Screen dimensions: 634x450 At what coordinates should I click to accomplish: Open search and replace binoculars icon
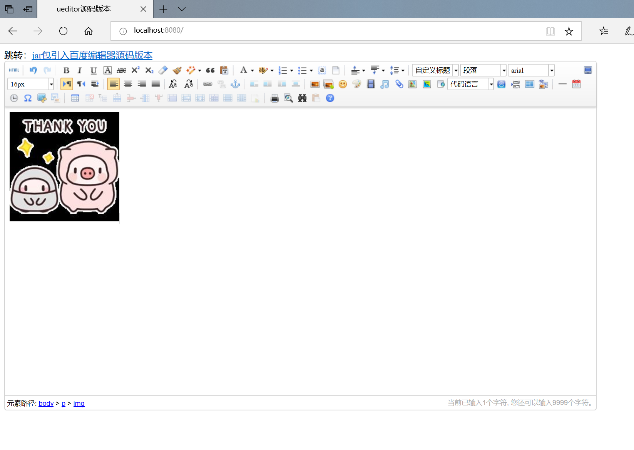[302, 98]
